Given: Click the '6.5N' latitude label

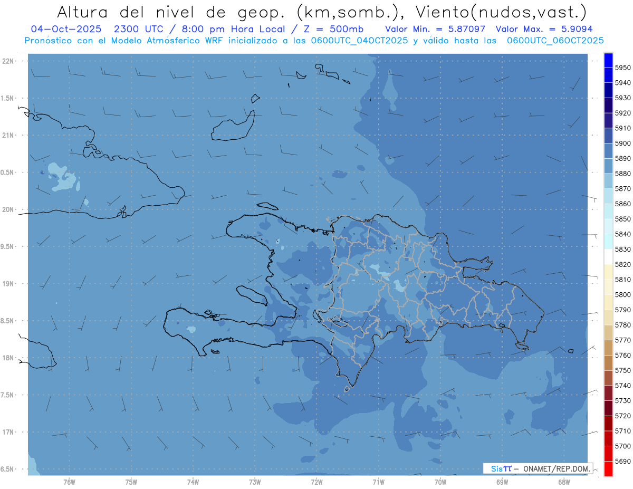Looking at the screenshot, I should [x=7, y=469].
